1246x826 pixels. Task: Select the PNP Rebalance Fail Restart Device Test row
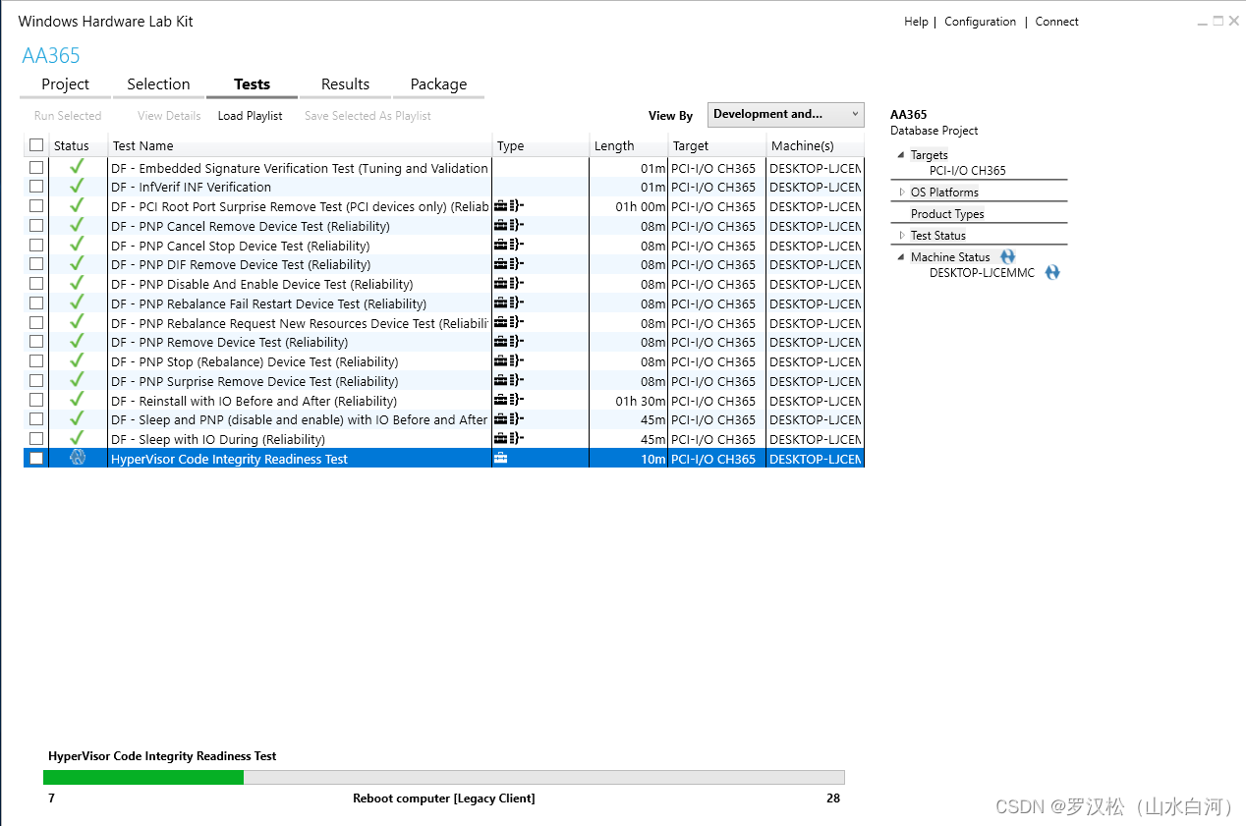point(444,303)
